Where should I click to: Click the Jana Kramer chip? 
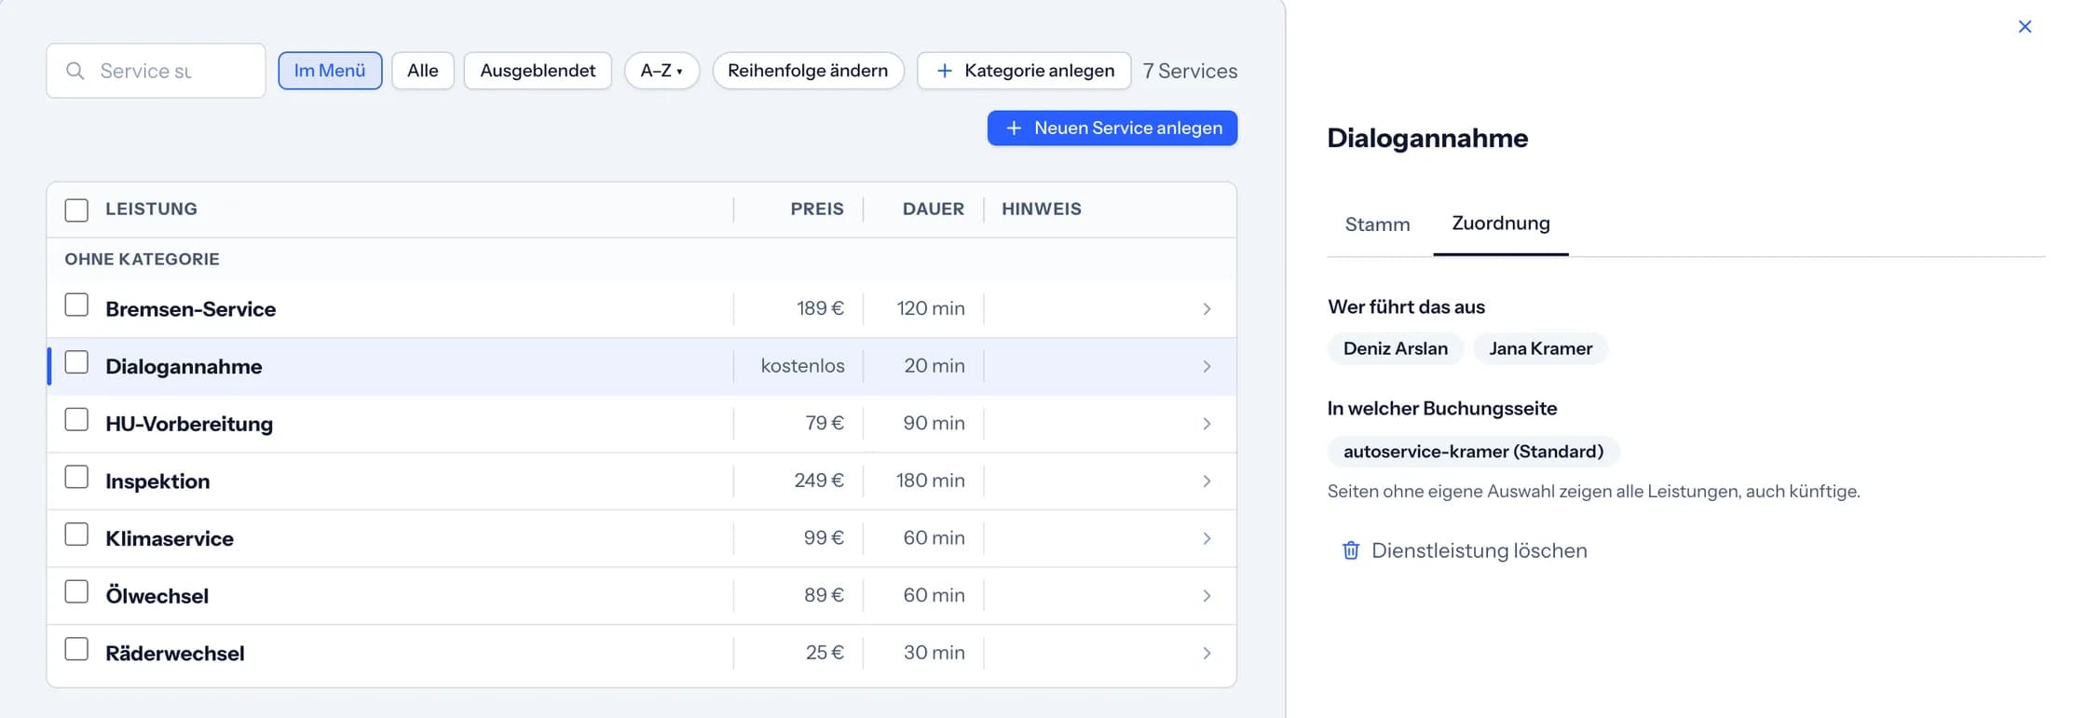click(x=1541, y=349)
